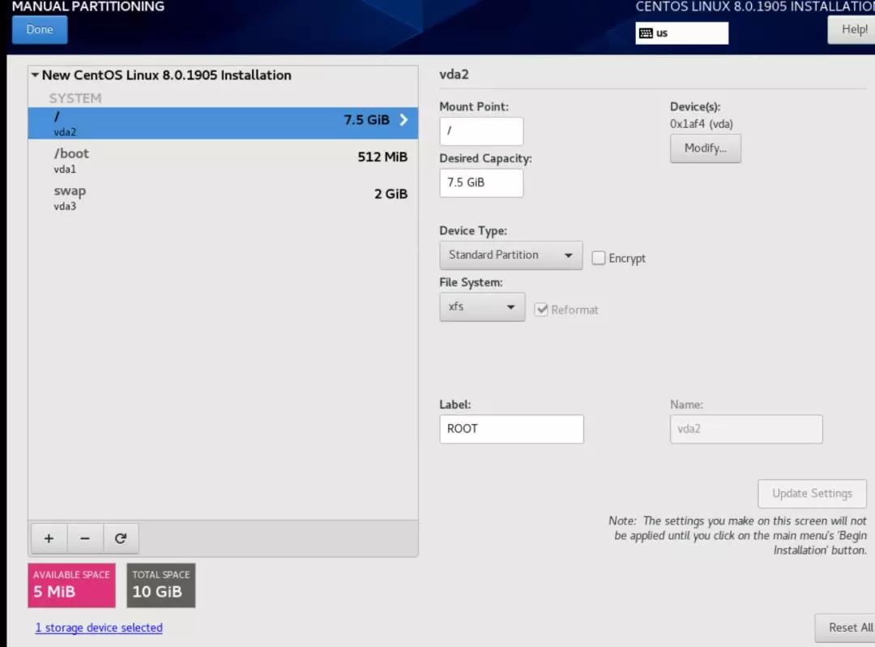Click the arrow chevron on the 7.5 GiB row
This screenshot has width=875, height=647.
click(x=403, y=119)
